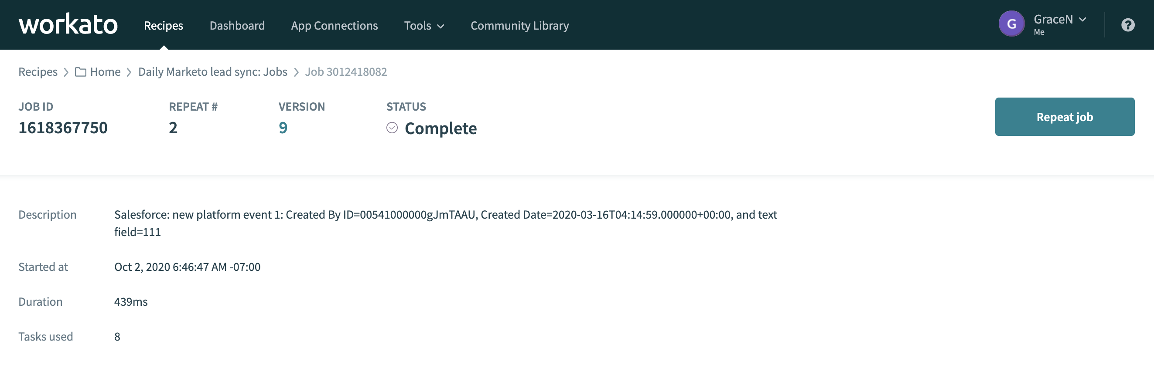The height and width of the screenshot is (365, 1154).
Task: Open Community Library
Action: pos(519,26)
